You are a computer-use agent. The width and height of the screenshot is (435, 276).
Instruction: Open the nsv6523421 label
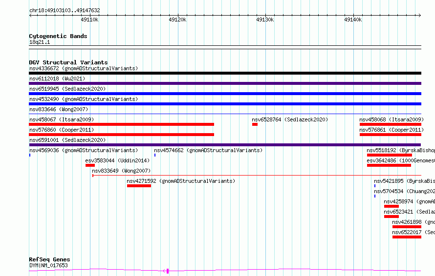[409, 212]
